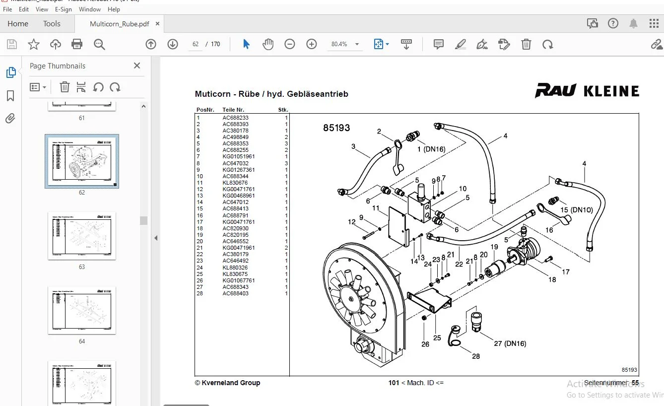This screenshot has height=406, width=664.
Task: Open the E-Sign menu
Action: [x=63, y=9]
